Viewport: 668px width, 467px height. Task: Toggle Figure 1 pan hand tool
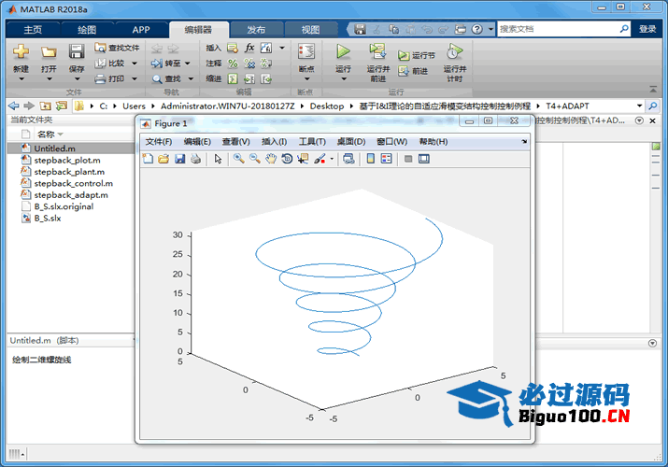(x=271, y=159)
